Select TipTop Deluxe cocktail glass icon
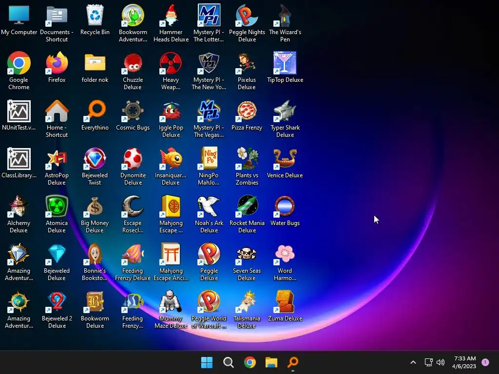Image resolution: width=499 pixels, height=374 pixels. (x=285, y=63)
